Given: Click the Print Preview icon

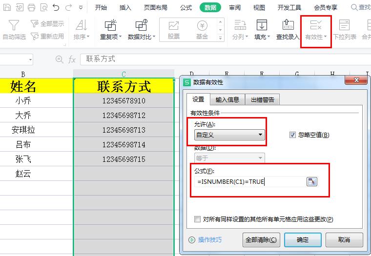Looking at the screenshot, I should coord(44,8).
